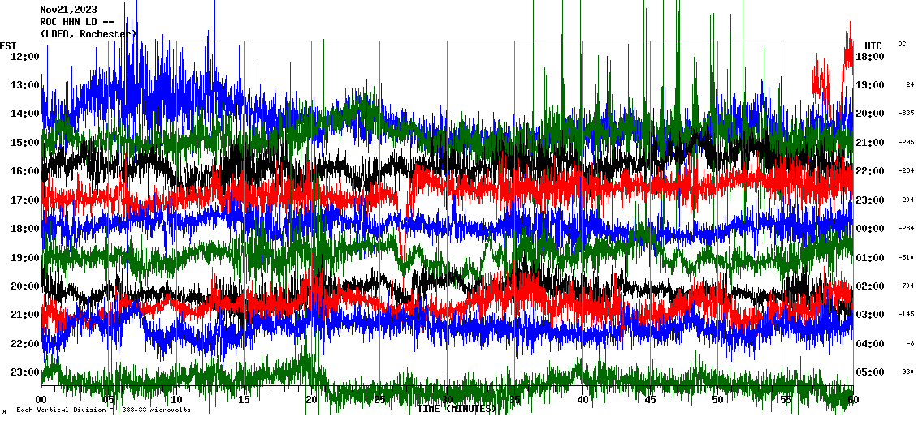Click the TIME (MINUTES) axis title
Viewport: 918px width, 421px height.
[457, 409]
